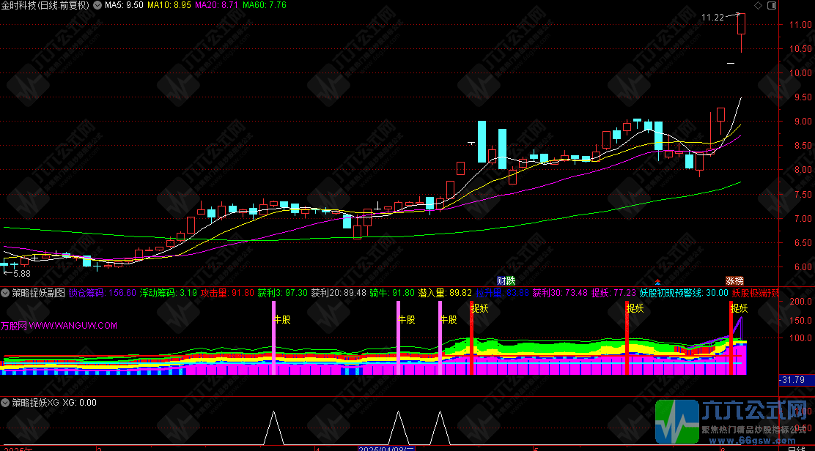Click the MA20: 8.71 indicator label
The image size is (815, 451).
216,5
